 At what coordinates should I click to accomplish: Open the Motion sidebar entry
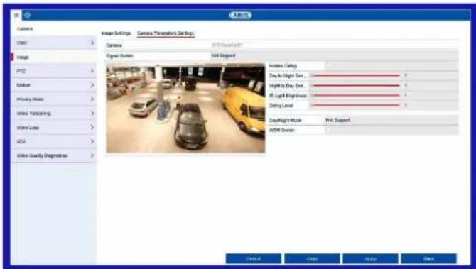[x=54, y=85]
